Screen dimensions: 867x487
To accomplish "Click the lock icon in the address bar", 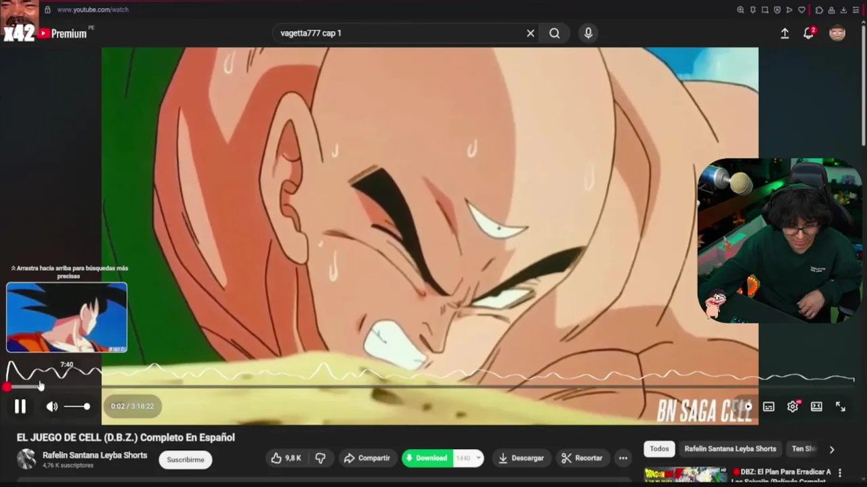I will (47, 10).
